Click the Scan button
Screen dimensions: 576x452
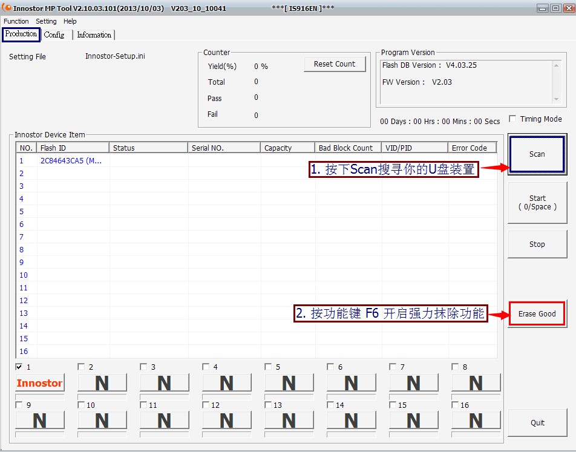tap(537, 154)
